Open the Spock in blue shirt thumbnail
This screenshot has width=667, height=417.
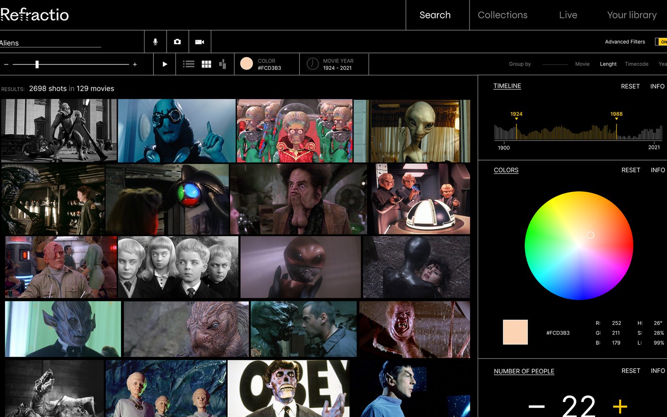click(x=410, y=389)
